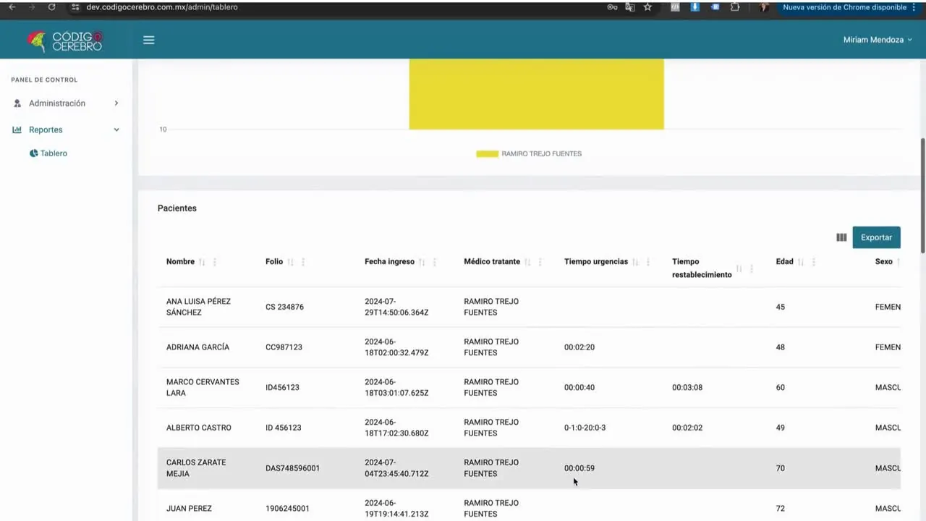The height and width of the screenshot is (521, 926).
Task: Click the yellow chart bar
Action: coord(536,94)
